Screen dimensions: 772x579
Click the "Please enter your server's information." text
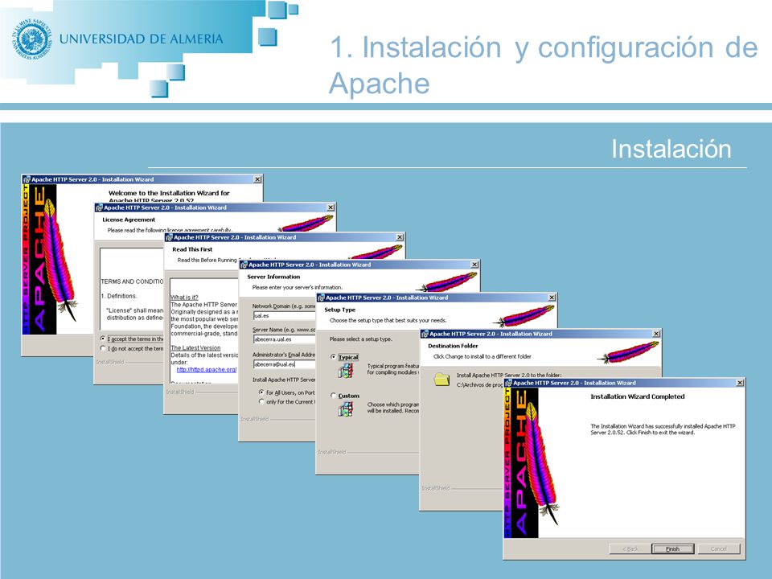pyautogui.click(x=298, y=287)
